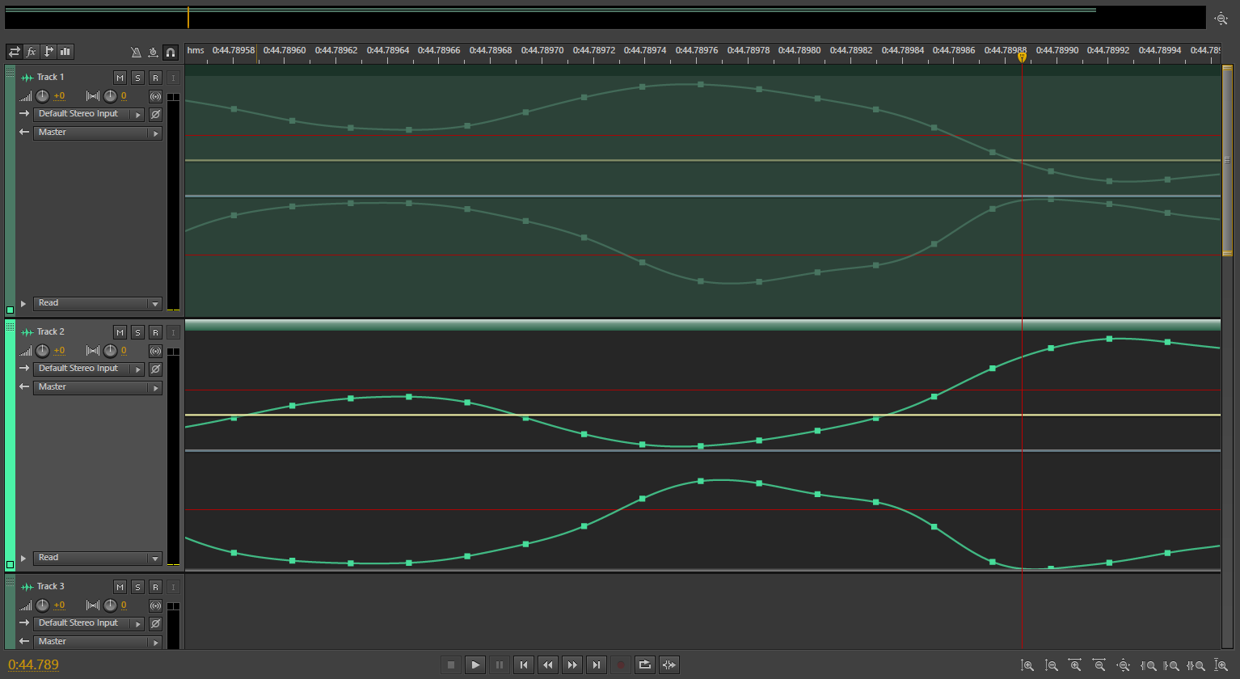Screen dimensions: 1240x679
Task: Show the Sends track controls view
Action: pos(49,52)
